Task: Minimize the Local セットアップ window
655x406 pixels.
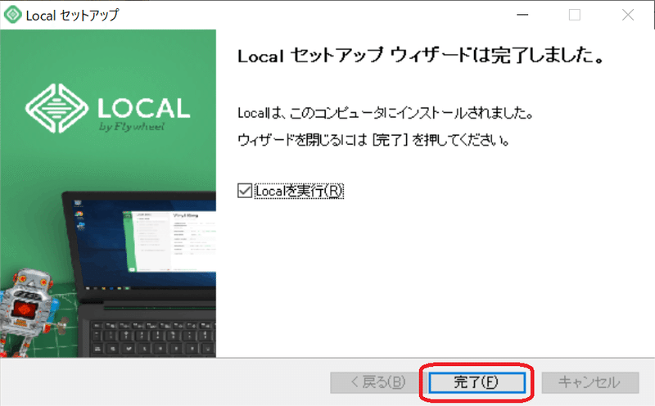Action: 522,15
